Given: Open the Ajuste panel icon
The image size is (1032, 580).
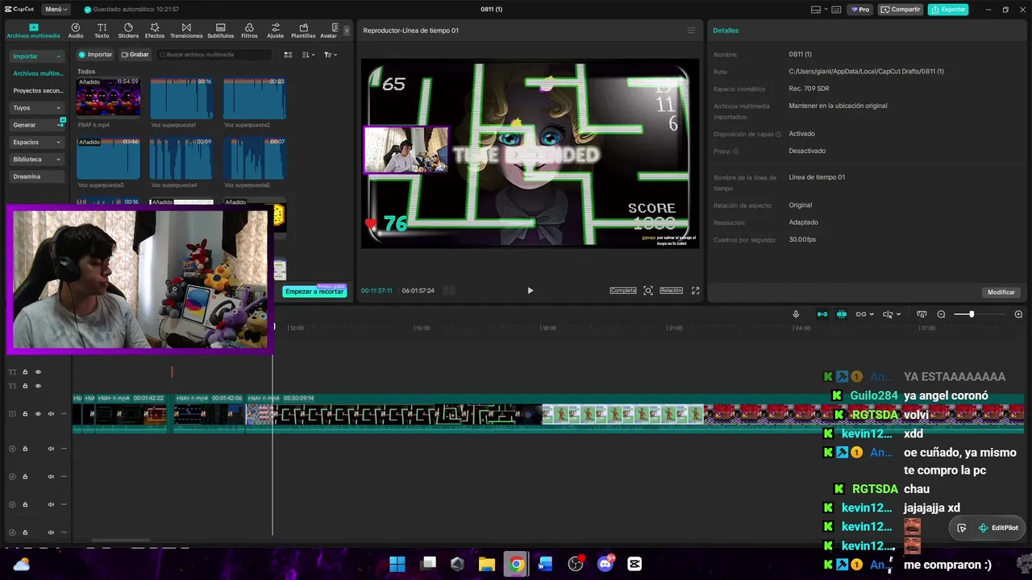Looking at the screenshot, I should click(x=276, y=31).
